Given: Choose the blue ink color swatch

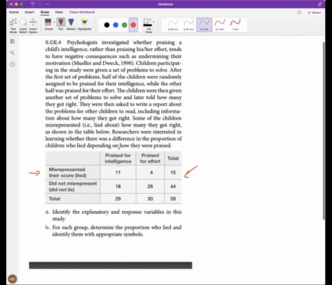Looking at the screenshot, I should click(116, 25).
